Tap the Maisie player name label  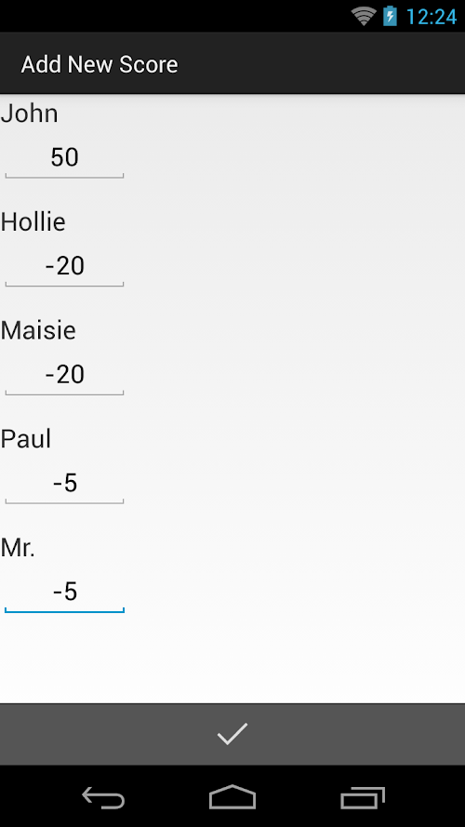38,330
